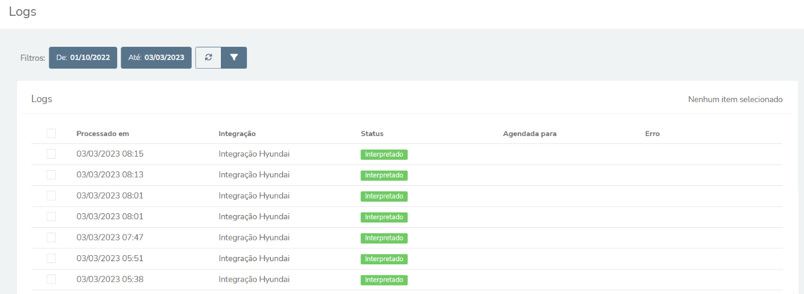Sort by Status column header
804x294 pixels.
click(372, 134)
